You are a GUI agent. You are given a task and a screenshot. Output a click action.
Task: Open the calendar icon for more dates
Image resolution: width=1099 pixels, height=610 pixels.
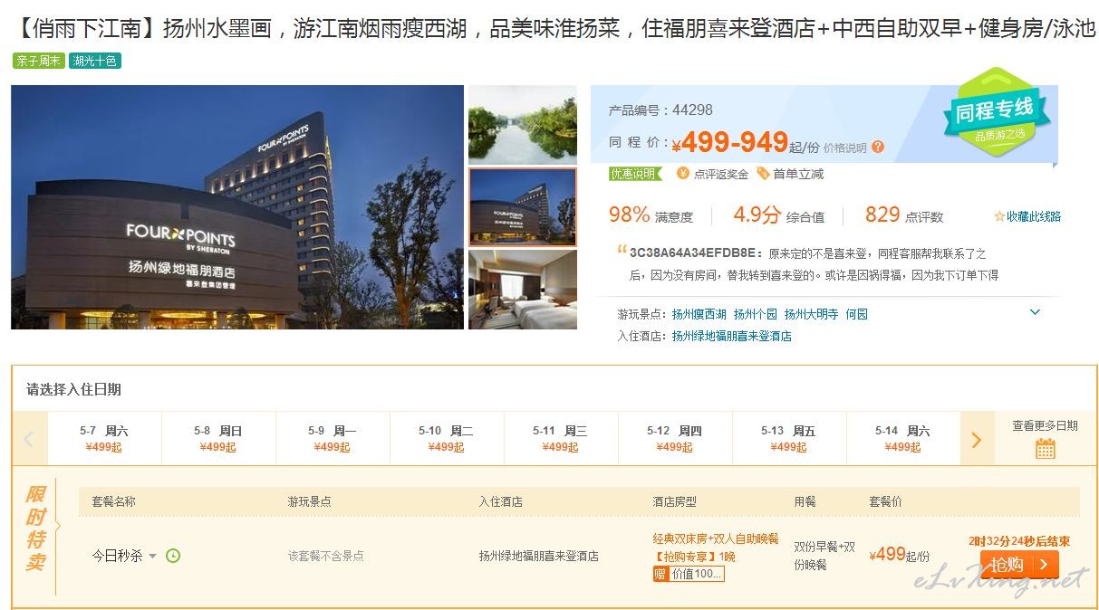point(1046,448)
